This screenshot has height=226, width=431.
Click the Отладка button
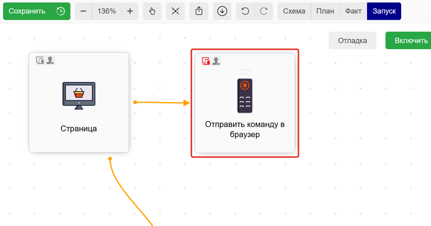352,41
